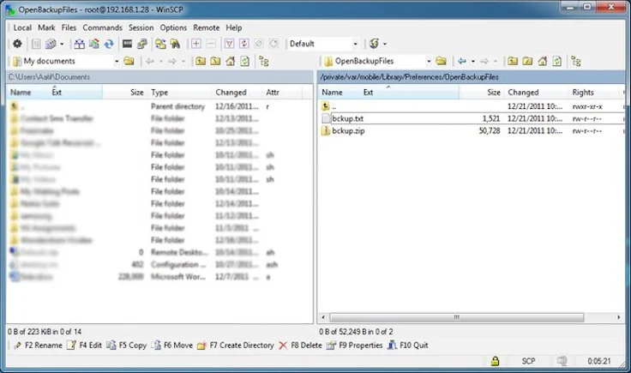
Task: Click the Open in PuTTY icon
Action: click(x=142, y=44)
